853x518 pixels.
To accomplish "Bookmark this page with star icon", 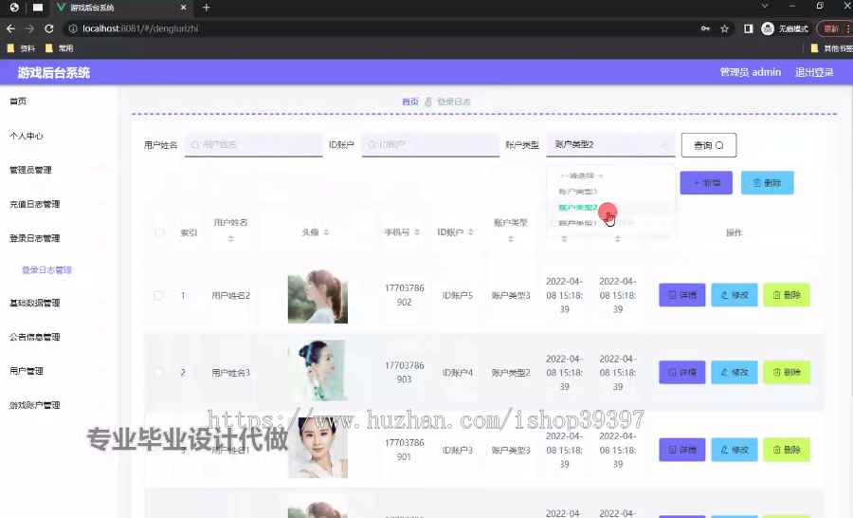I will [725, 28].
